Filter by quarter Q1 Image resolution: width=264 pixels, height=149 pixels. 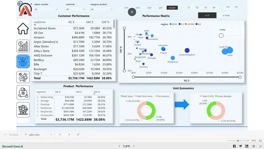pos(189,8)
